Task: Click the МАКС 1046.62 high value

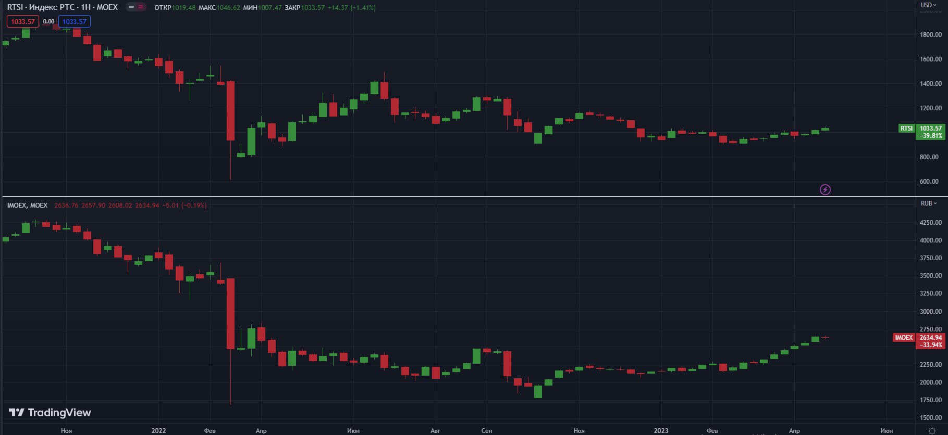Action: [x=219, y=8]
